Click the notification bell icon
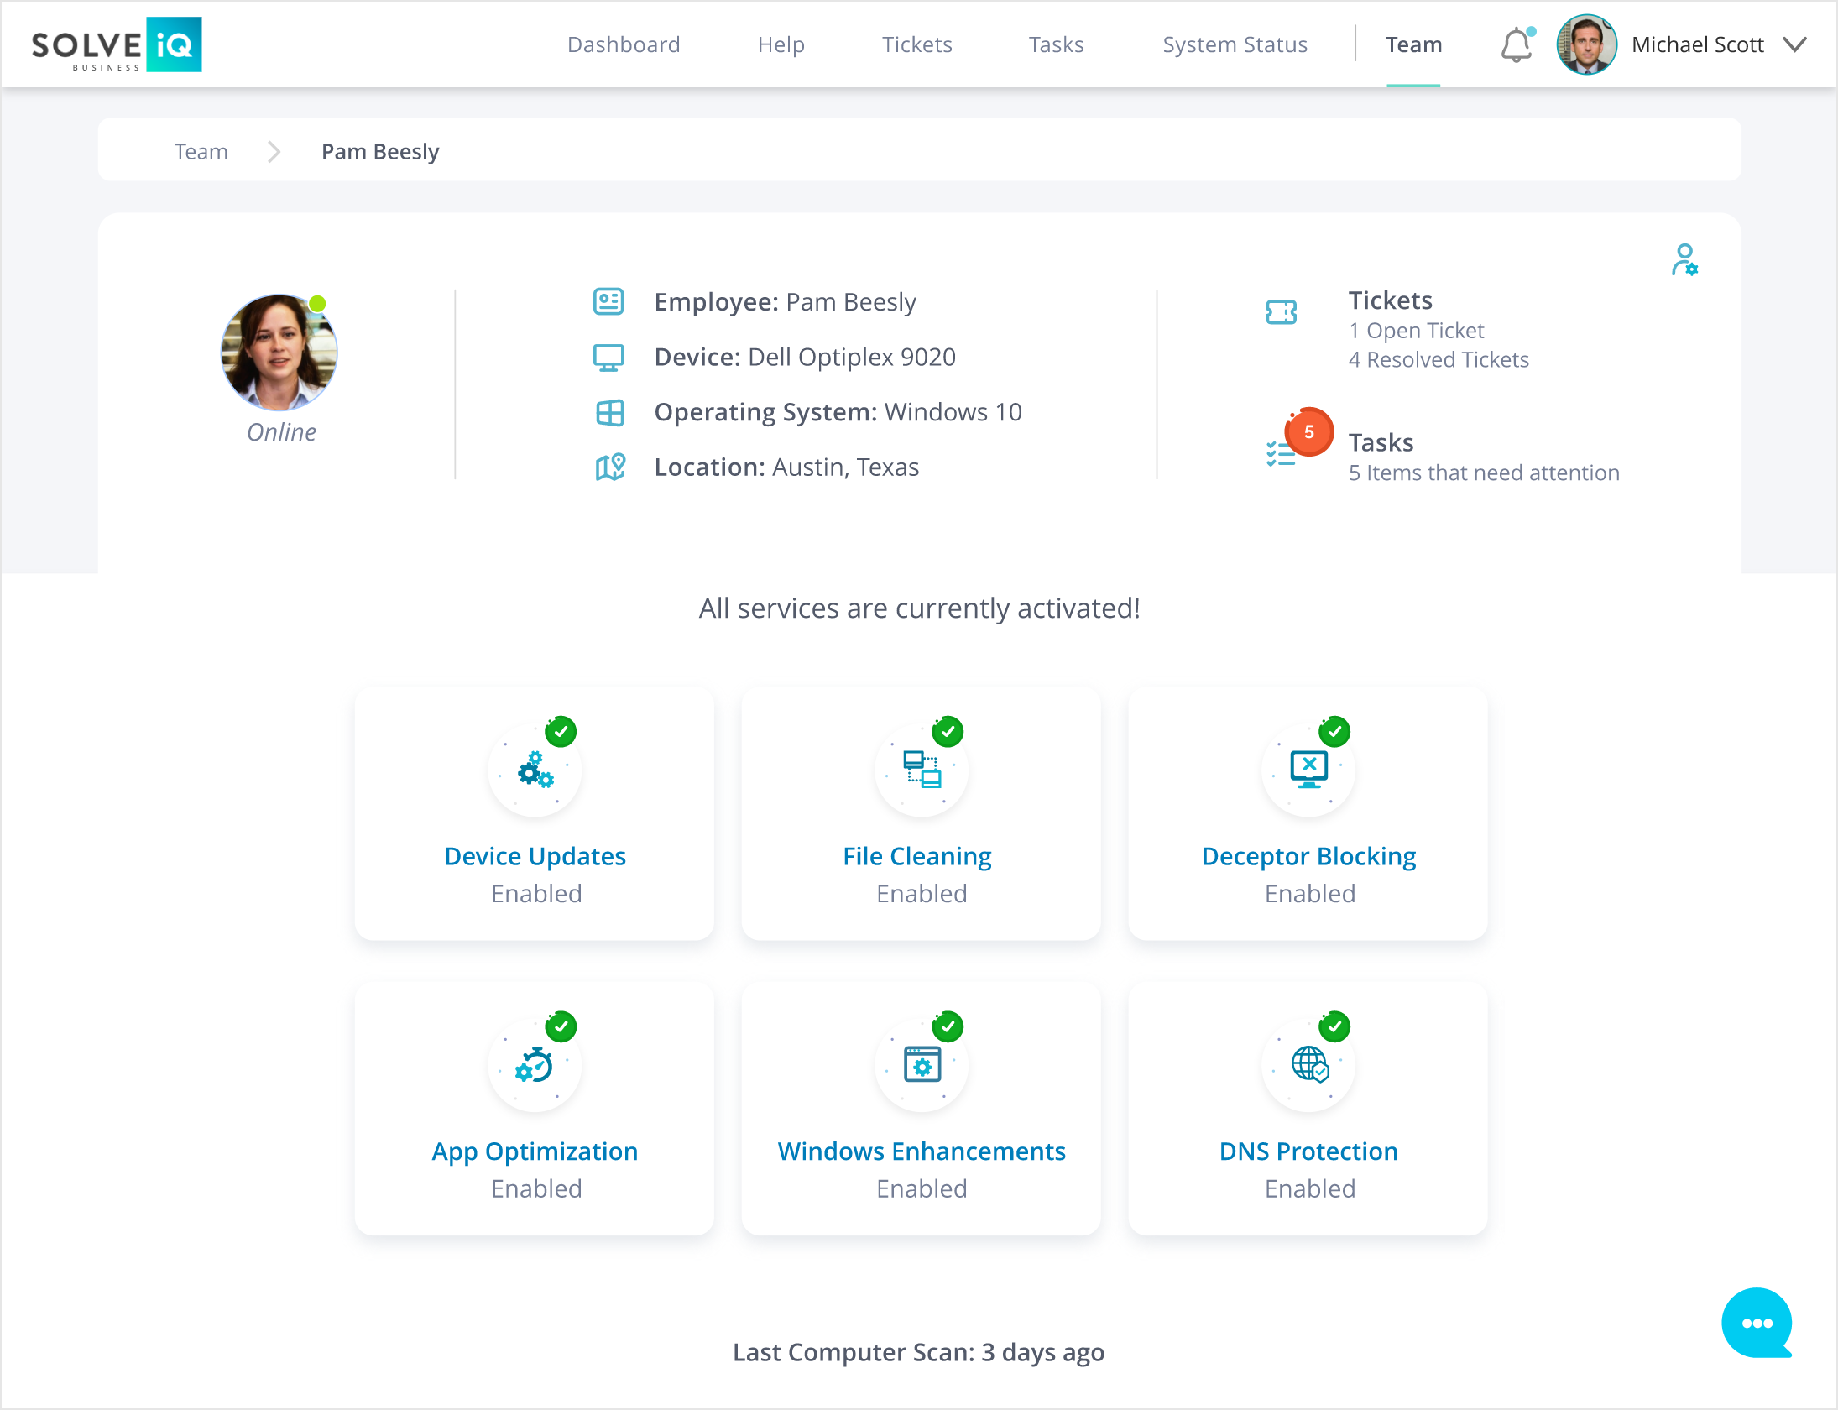The image size is (1838, 1410). coord(1516,45)
